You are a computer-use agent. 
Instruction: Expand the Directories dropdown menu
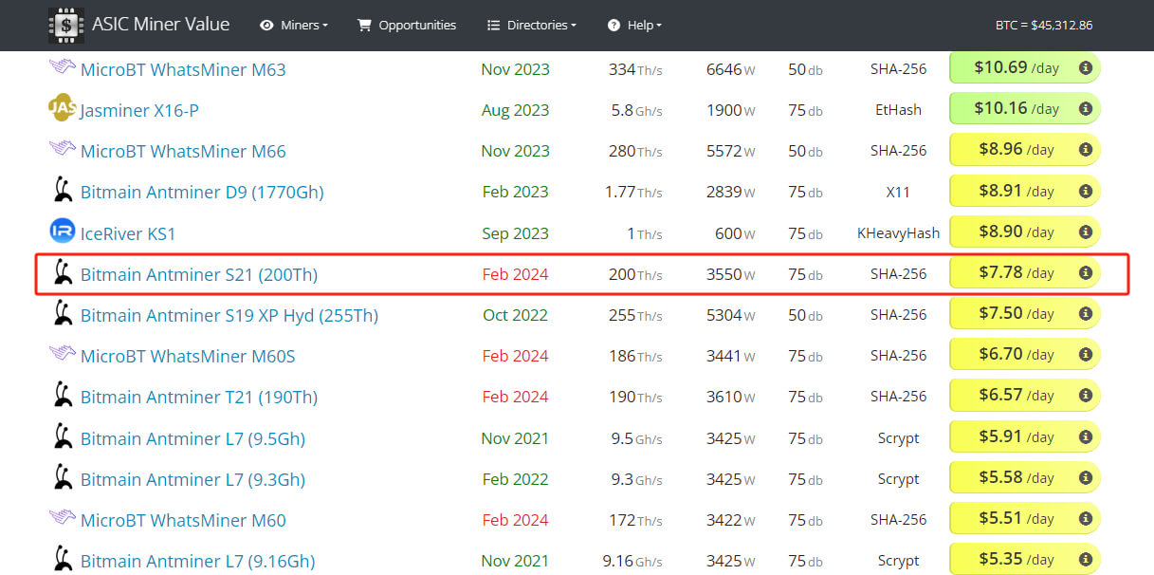tap(531, 26)
